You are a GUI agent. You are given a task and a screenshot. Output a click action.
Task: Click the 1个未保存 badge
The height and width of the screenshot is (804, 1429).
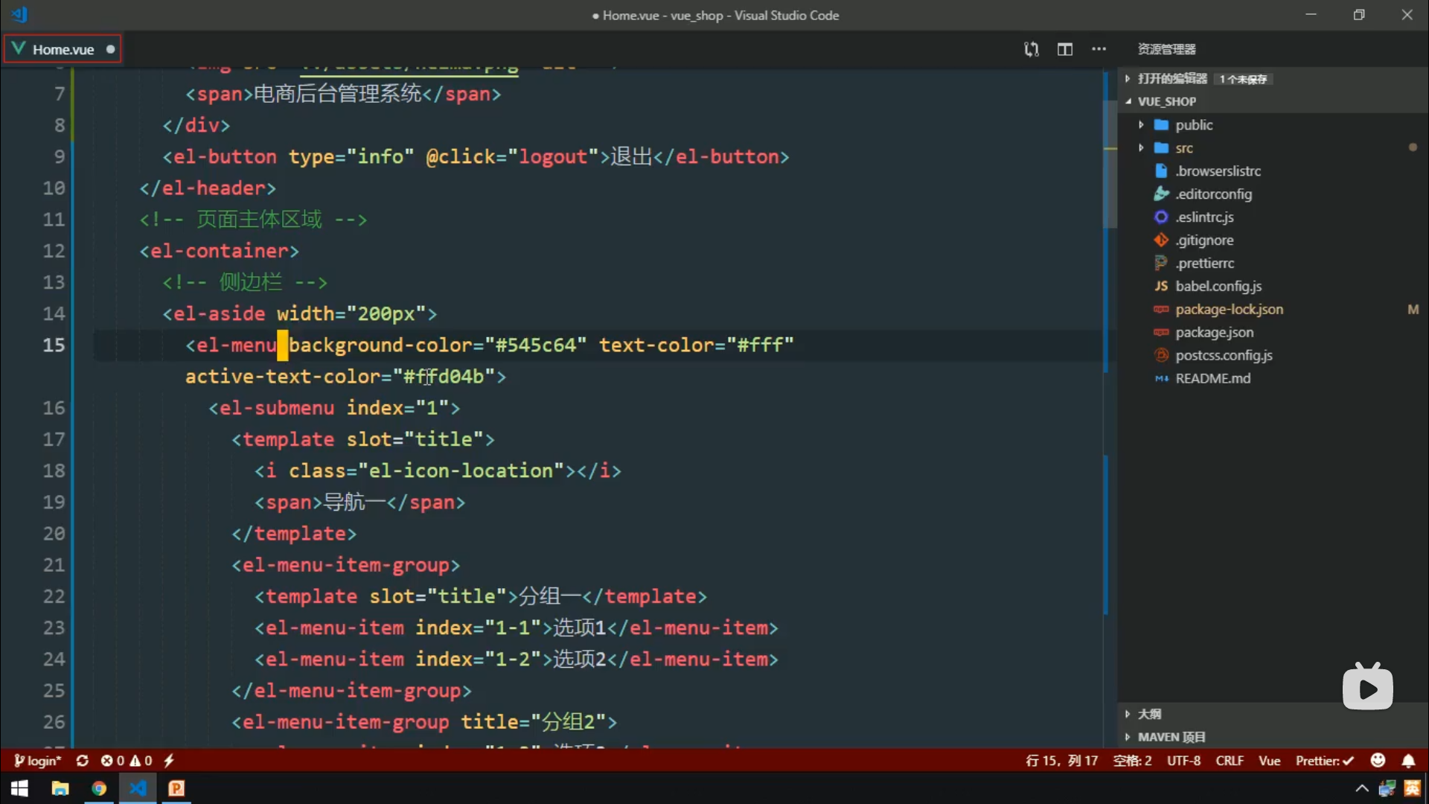point(1242,79)
